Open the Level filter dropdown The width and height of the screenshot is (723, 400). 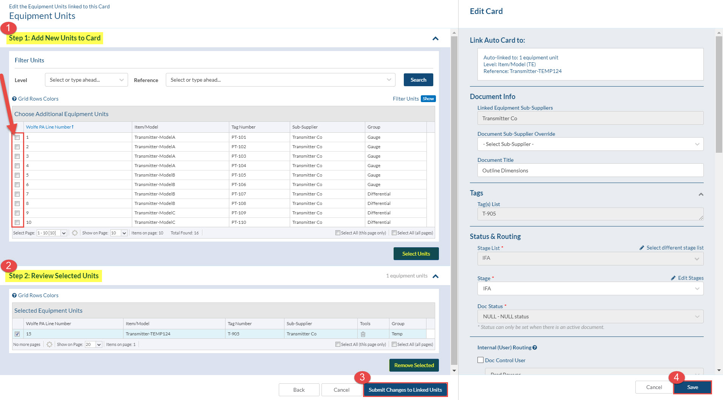coord(86,80)
